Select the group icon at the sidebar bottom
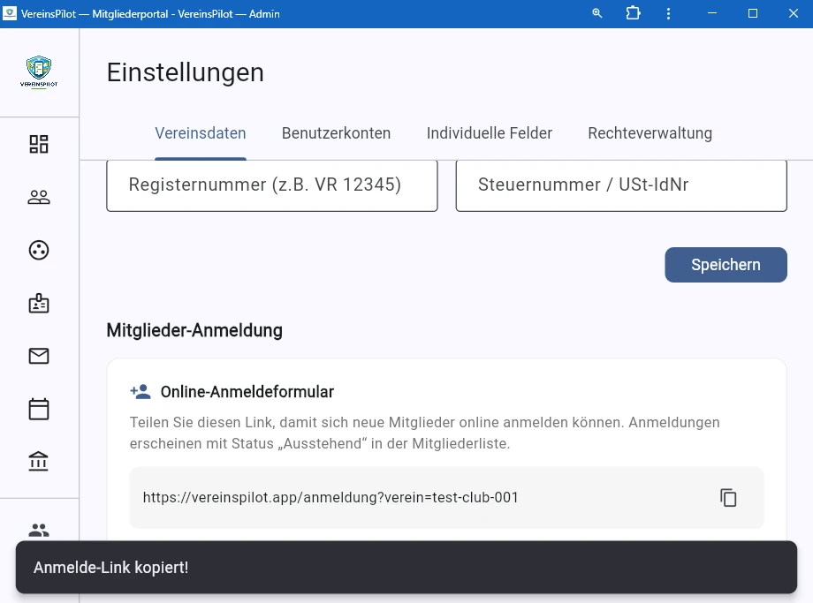 pyautogui.click(x=38, y=530)
